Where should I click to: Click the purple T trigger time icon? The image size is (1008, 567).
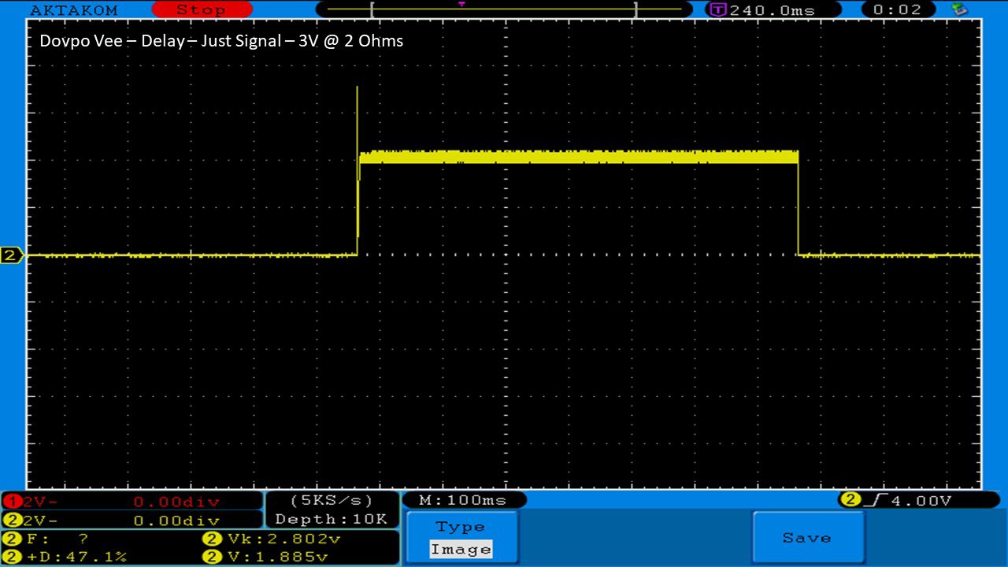[x=717, y=10]
